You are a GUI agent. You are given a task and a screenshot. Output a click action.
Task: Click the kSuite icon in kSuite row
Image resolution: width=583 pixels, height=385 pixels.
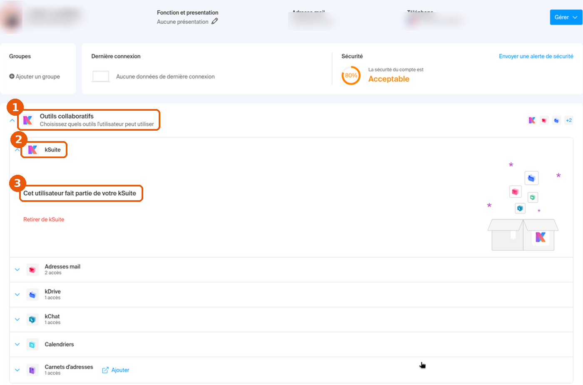(32, 150)
